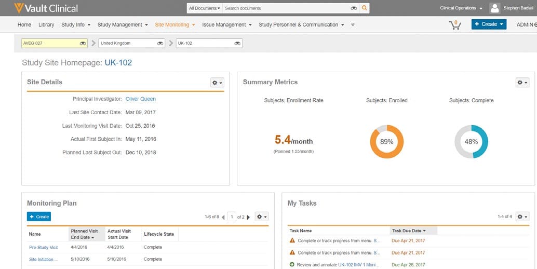The height and width of the screenshot is (269, 537).
Task: Expand additional navigation tabs double chevron
Action: coord(353,24)
